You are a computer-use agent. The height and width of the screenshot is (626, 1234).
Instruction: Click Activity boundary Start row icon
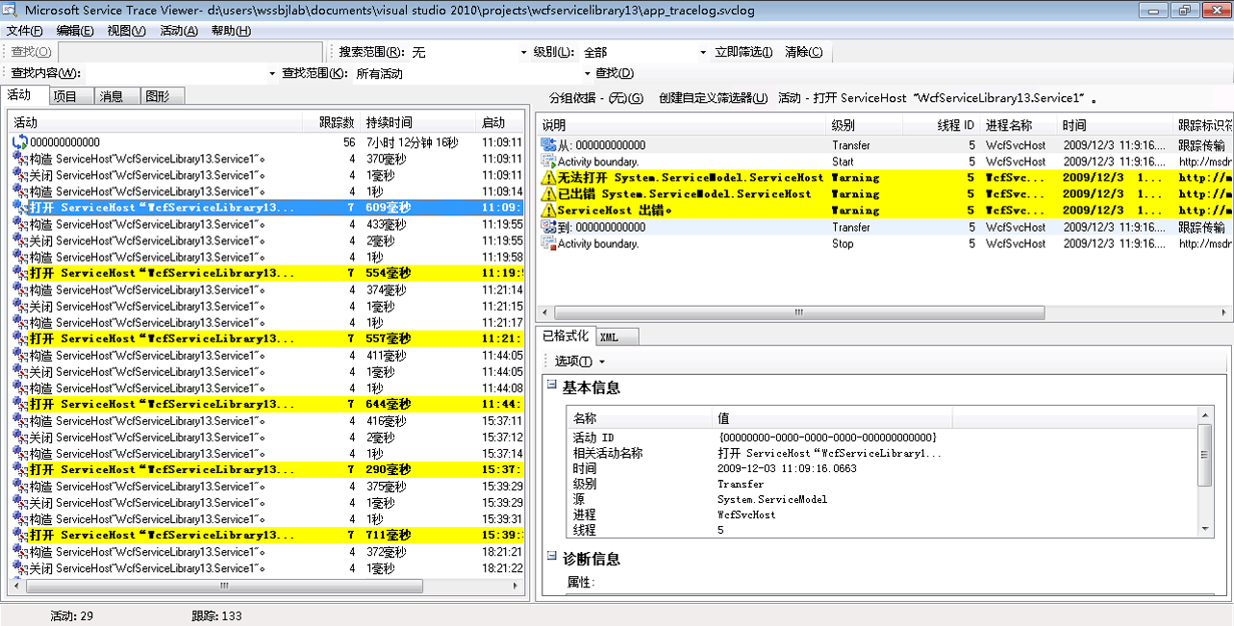click(x=548, y=162)
